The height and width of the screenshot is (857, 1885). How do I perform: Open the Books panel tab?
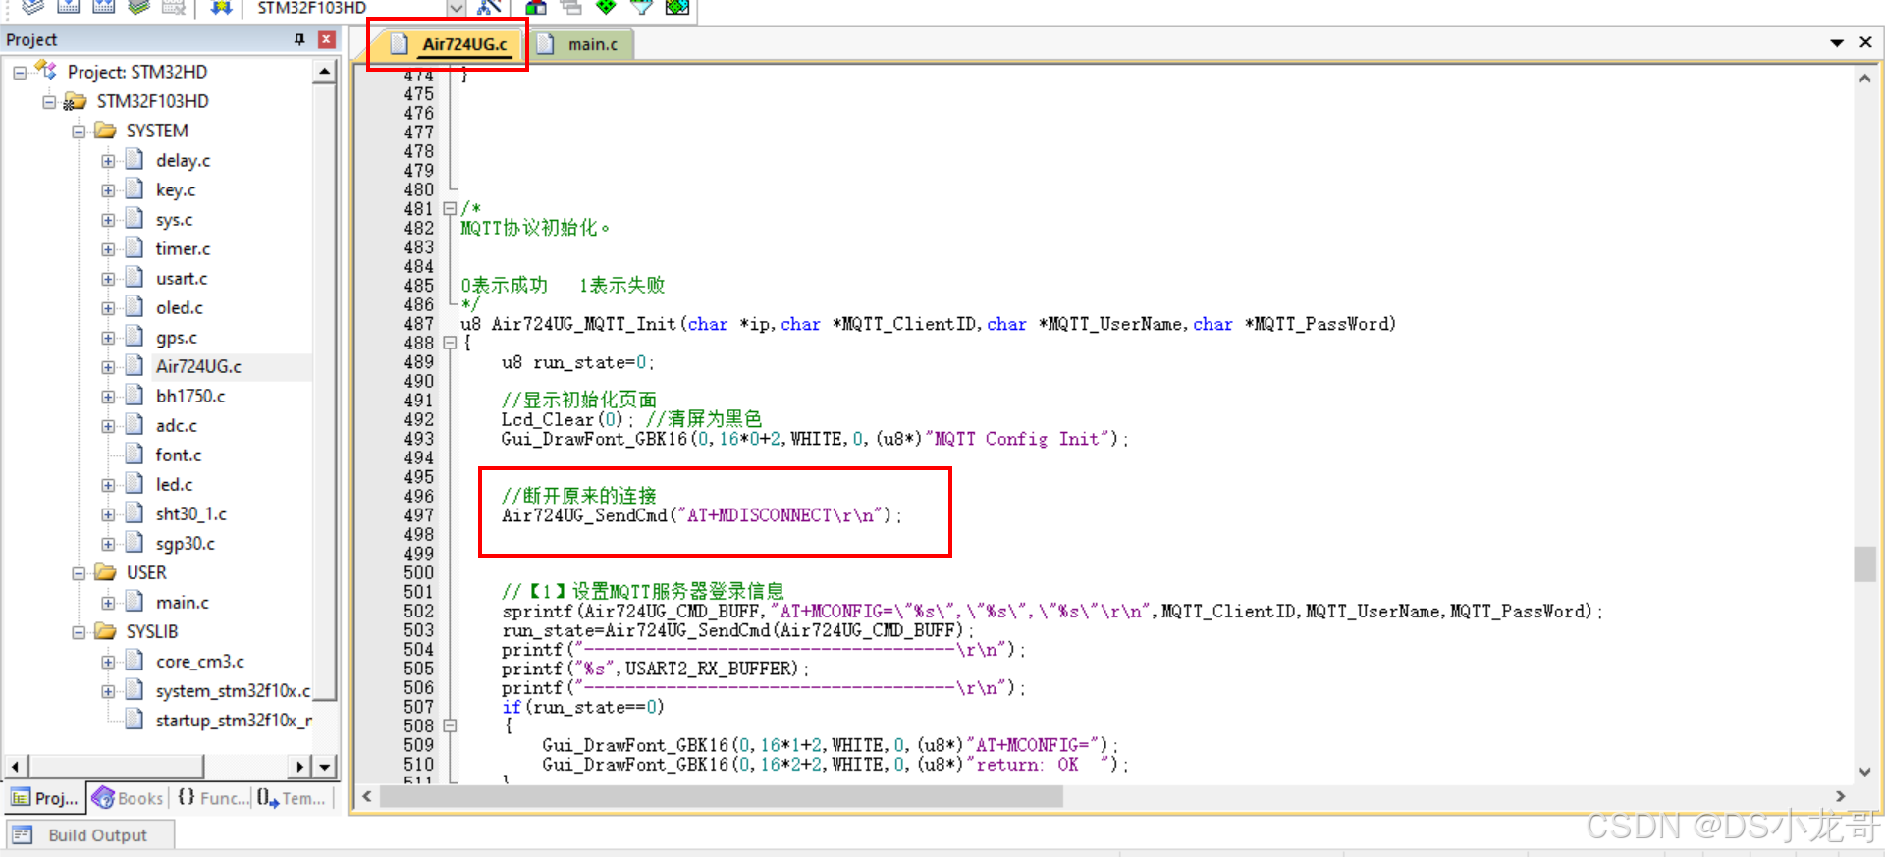[128, 798]
